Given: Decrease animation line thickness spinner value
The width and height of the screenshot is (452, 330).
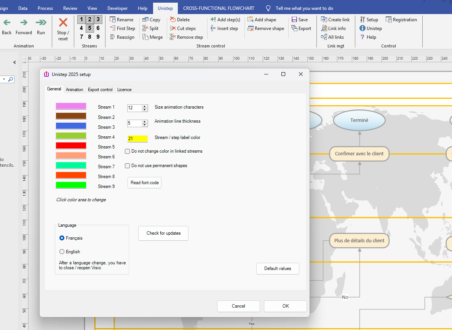Looking at the screenshot, I should pos(145,125).
